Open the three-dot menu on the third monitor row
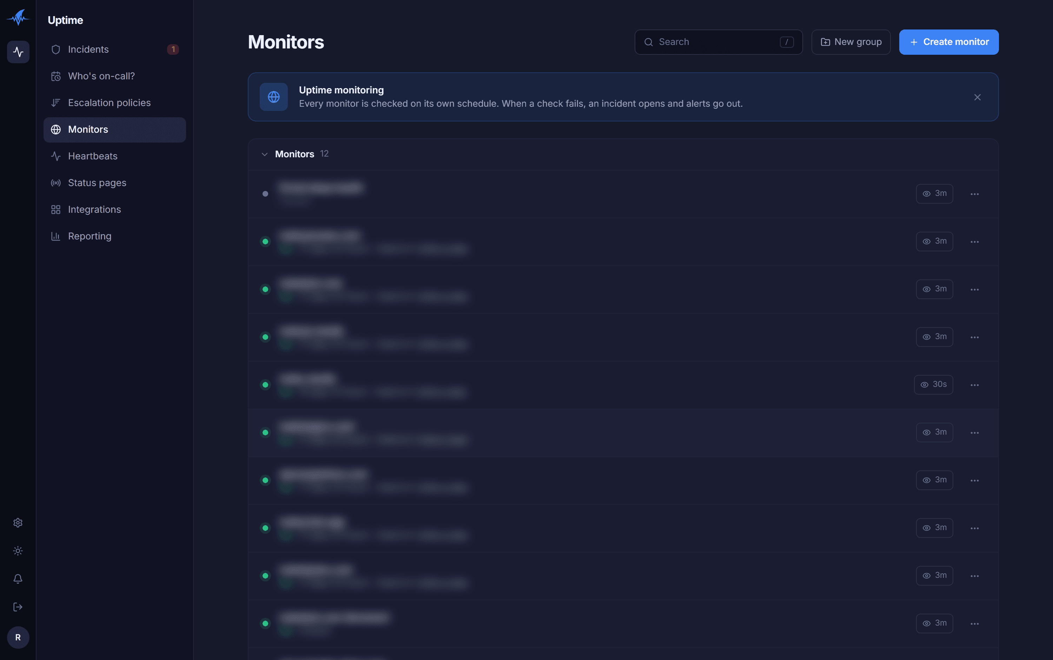 [x=974, y=289]
